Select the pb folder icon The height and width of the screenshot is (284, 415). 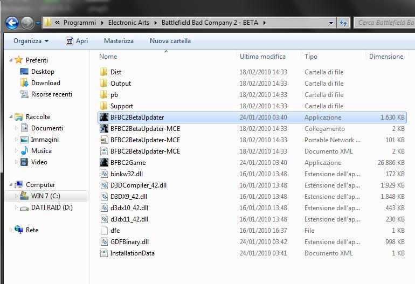[x=103, y=95]
